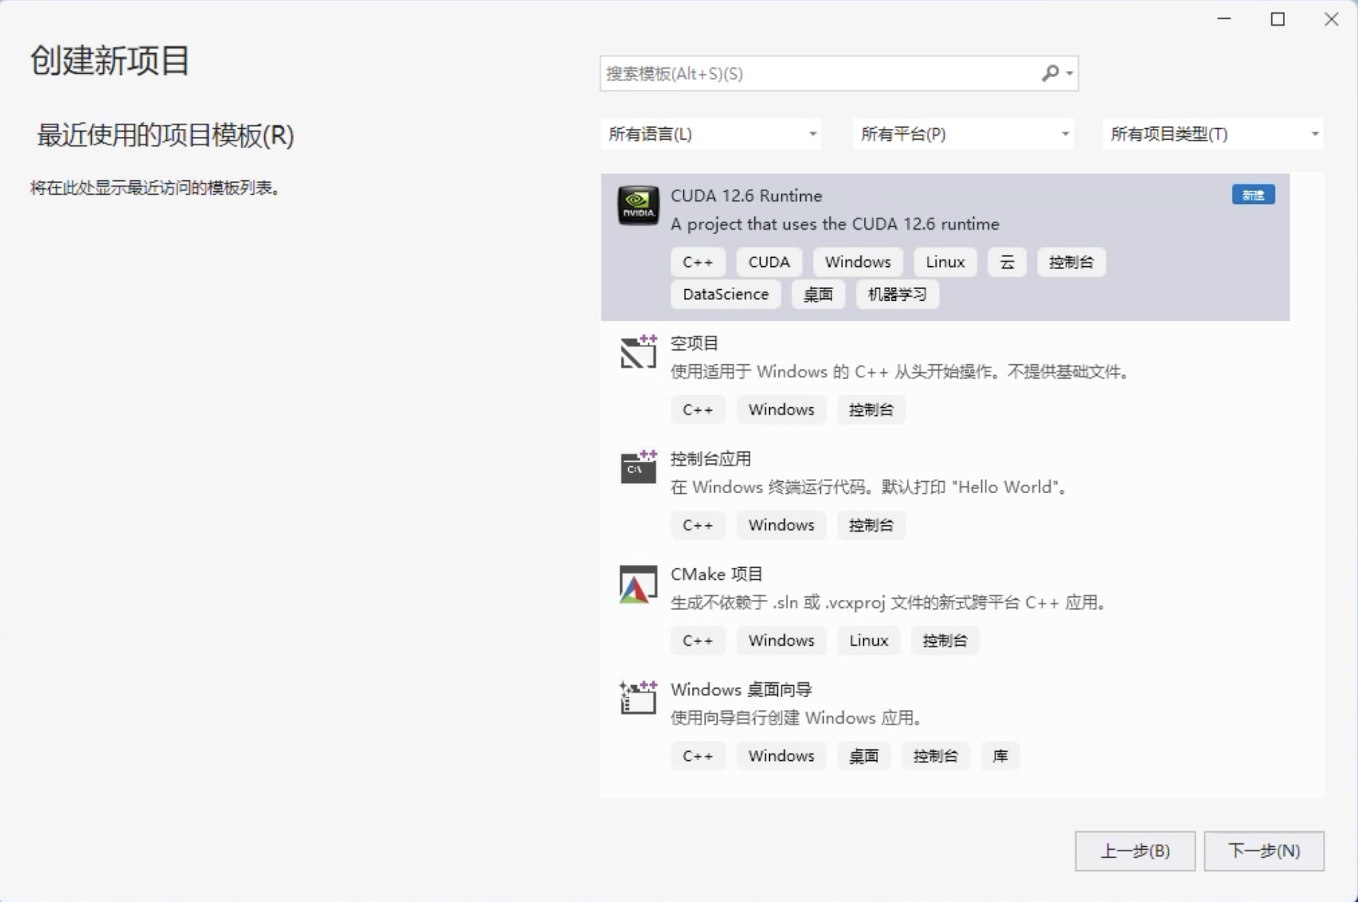Click the empty project template icon

[x=638, y=351]
